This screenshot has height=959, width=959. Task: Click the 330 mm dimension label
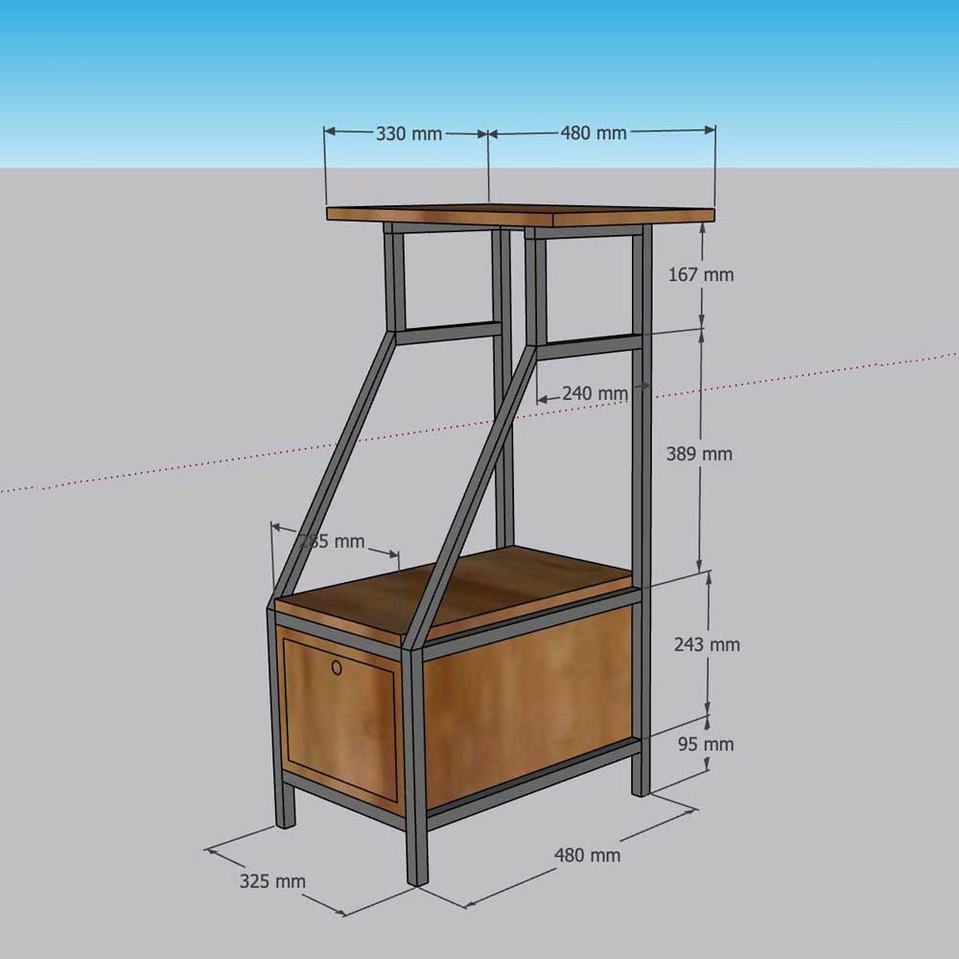tap(408, 133)
